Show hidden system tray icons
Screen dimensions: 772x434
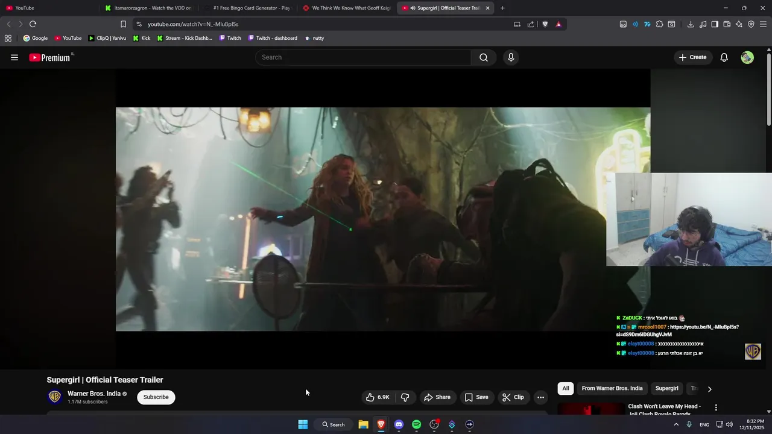coord(676,424)
